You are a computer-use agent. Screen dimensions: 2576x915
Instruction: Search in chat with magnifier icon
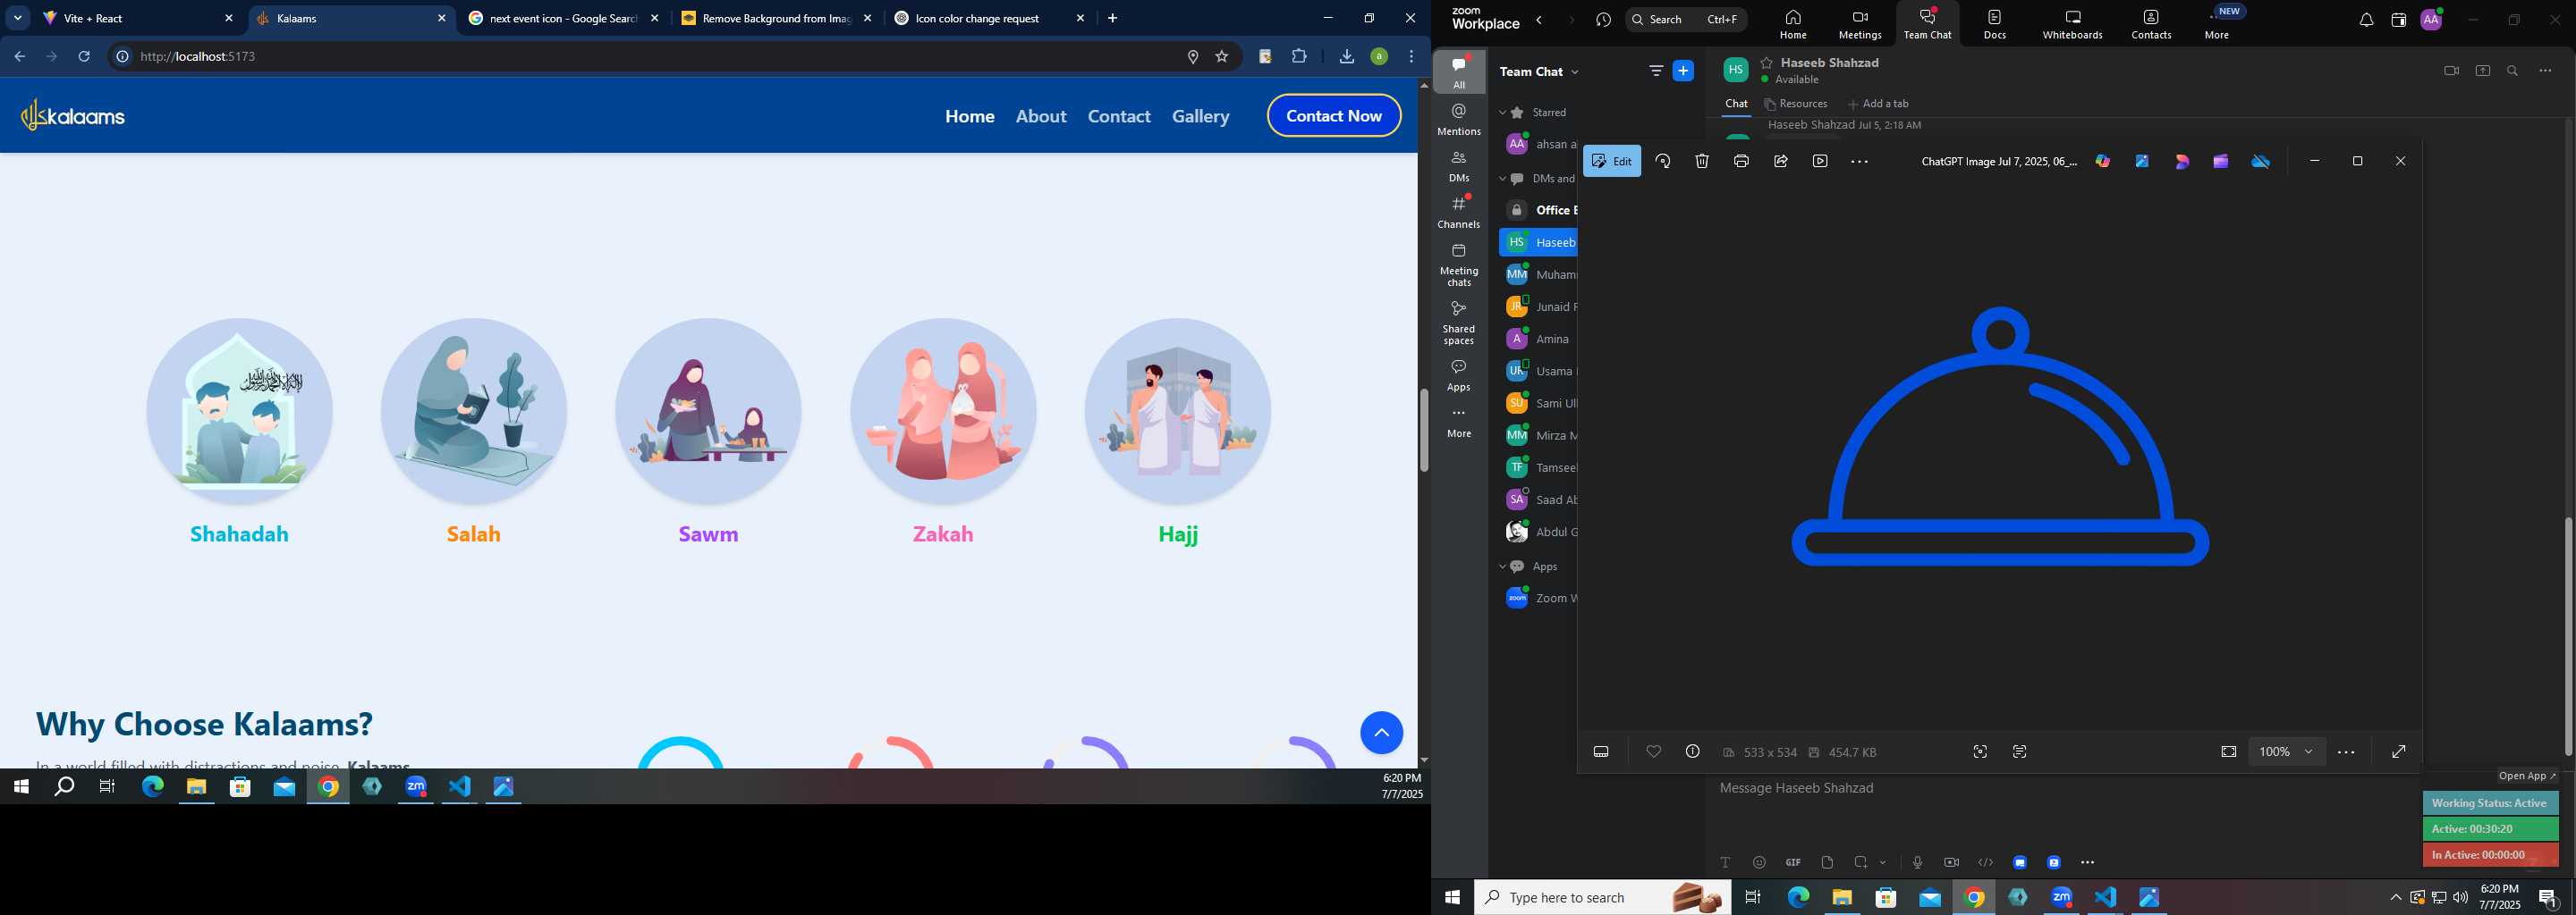pos(2512,71)
